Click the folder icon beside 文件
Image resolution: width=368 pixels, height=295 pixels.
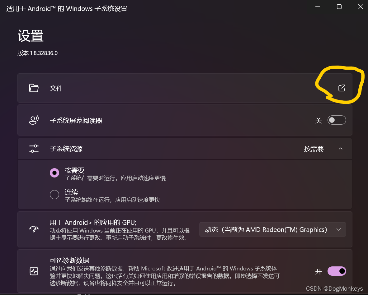(x=34, y=88)
